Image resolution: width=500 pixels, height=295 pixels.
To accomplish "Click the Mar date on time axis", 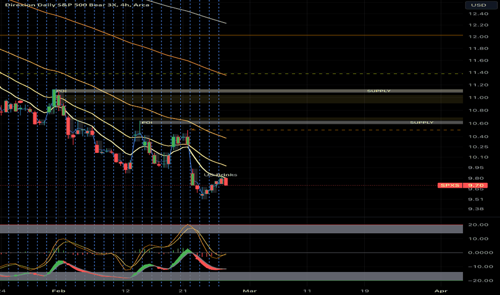I will [249, 291].
